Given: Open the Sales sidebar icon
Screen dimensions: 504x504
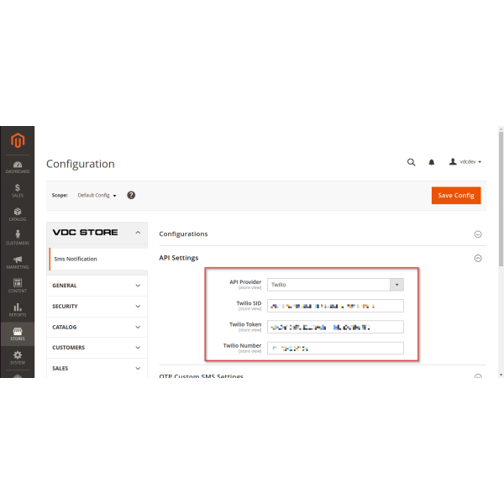Looking at the screenshot, I should click(17, 191).
